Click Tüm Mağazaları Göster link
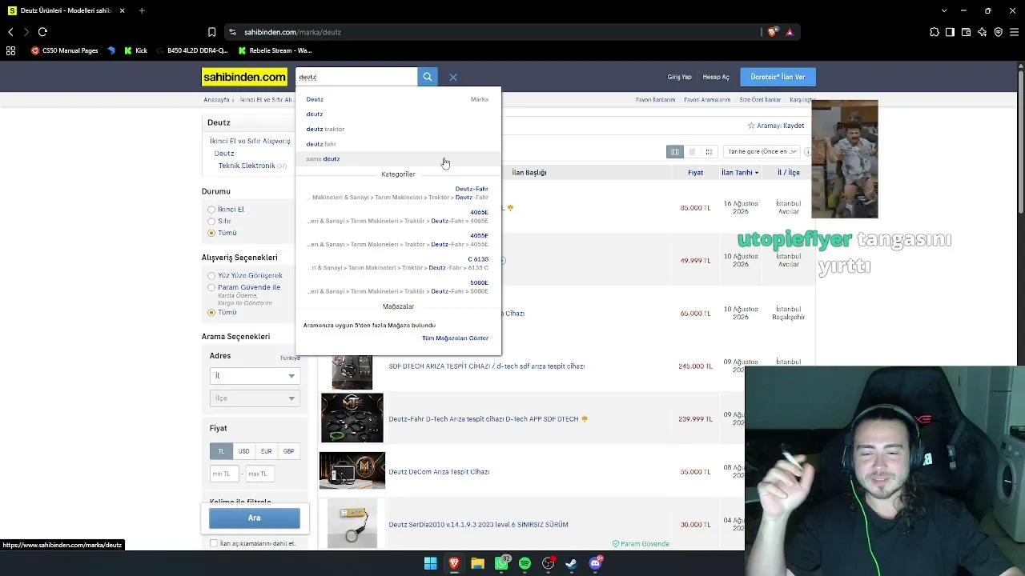 pyautogui.click(x=455, y=338)
